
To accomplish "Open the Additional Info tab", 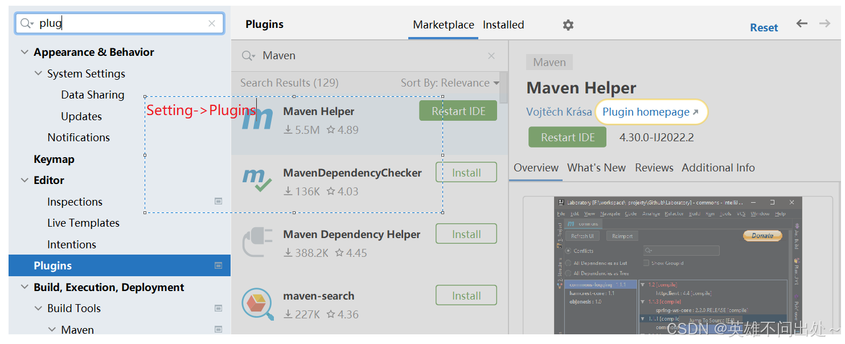I will 718,168.
